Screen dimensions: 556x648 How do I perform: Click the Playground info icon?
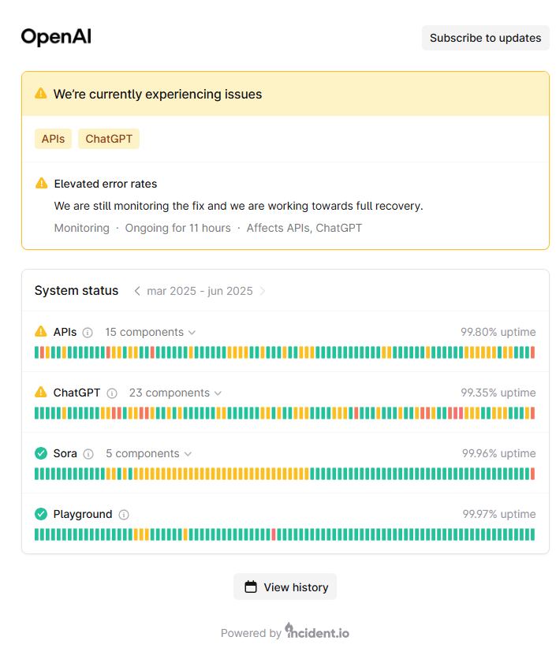tap(124, 515)
